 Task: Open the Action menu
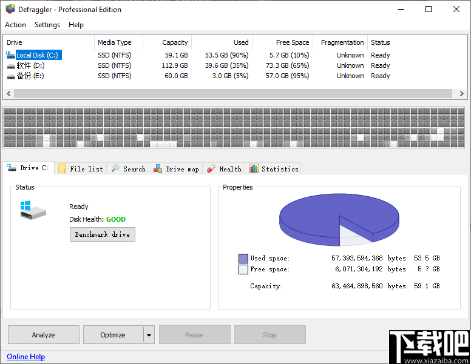(15, 25)
